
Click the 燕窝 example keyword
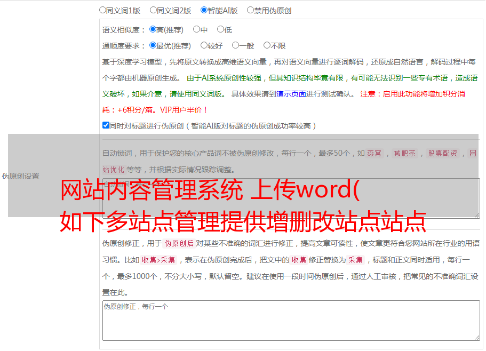[x=374, y=153]
